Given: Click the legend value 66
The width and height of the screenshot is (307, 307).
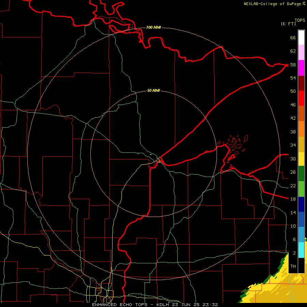Looking at the screenshot, I should coord(293,38).
